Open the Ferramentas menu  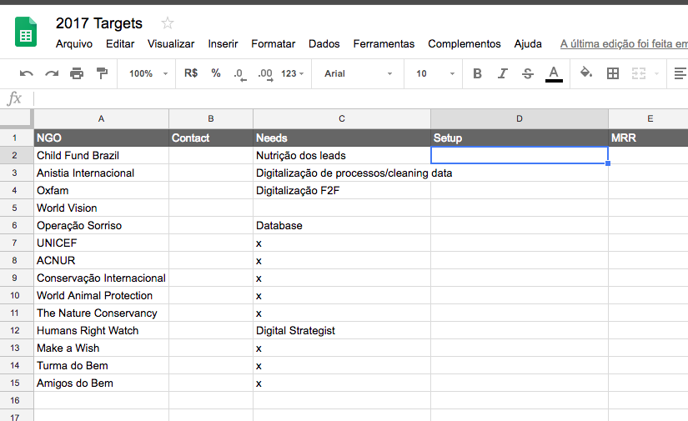click(x=384, y=44)
